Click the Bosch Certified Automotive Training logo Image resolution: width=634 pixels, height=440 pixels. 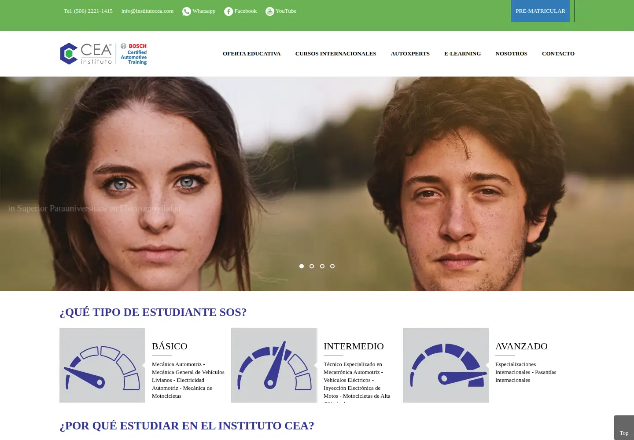(133, 54)
